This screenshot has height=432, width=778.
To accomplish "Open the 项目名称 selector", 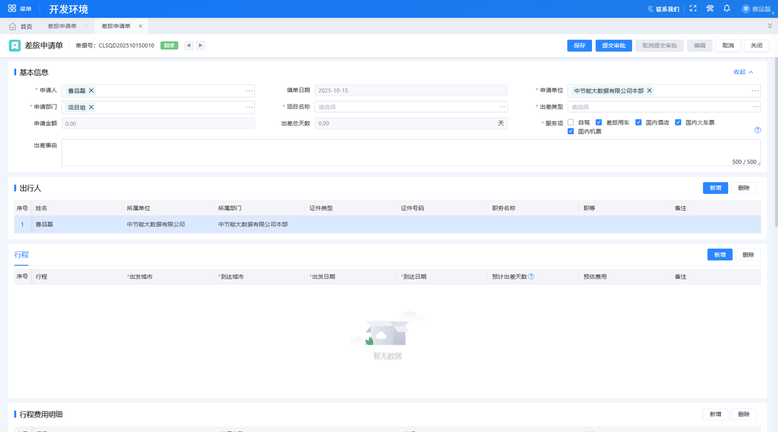I will click(411, 107).
